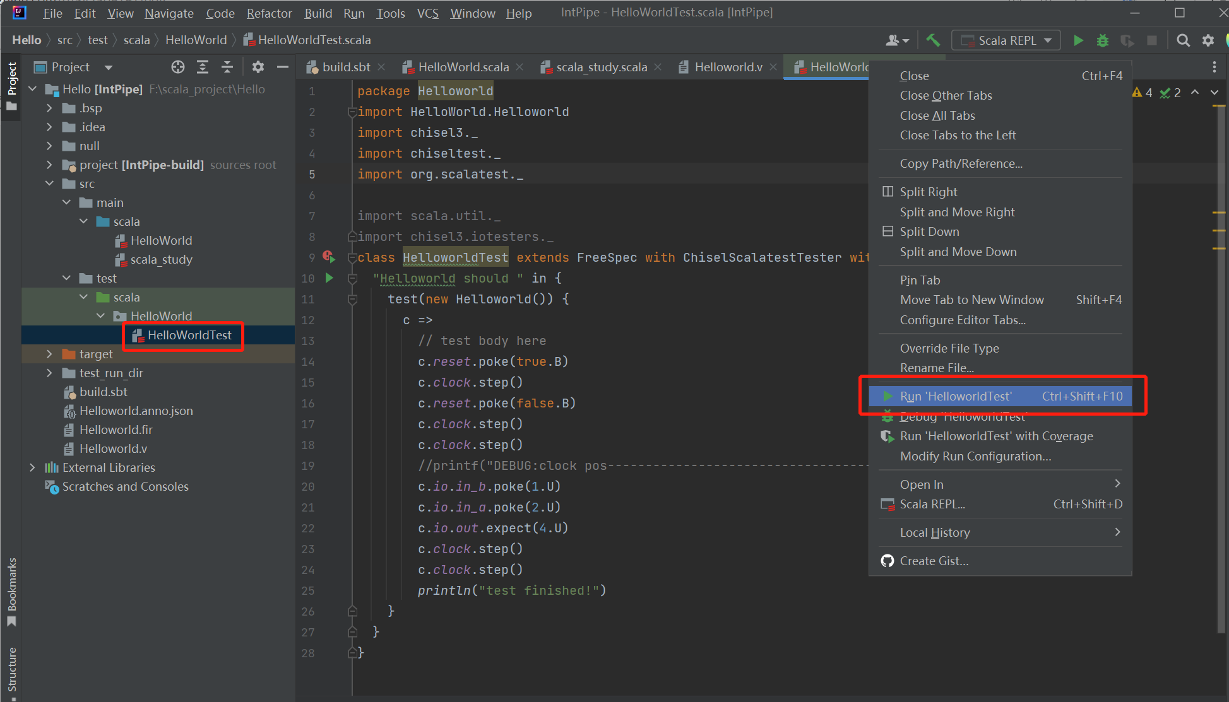The height and width of the screenshot is (702, 1229).
Task: Open Project panel gear options
Action: click(258, 67)
